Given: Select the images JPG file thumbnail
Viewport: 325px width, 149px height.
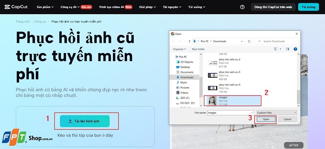Looking at the screenshot, I should click(212, 101).
